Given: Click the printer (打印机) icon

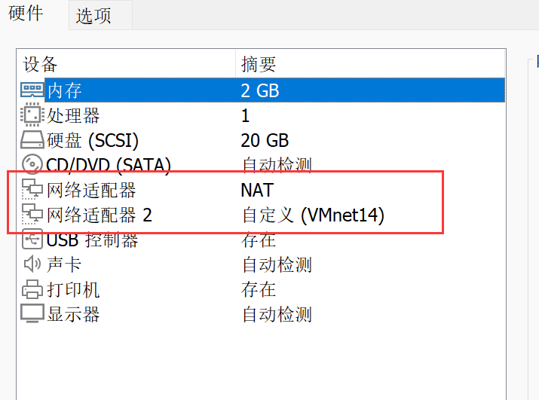Looking at the screenshot, I should click(x=32, y=289).
